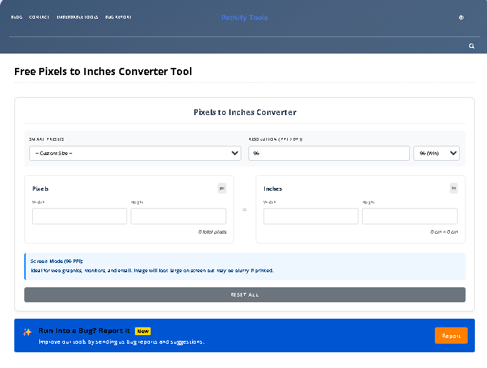Viewport: 487px width, 368px height.
Task: Click the Pethify Tools site logo
Action: [244, 18]
